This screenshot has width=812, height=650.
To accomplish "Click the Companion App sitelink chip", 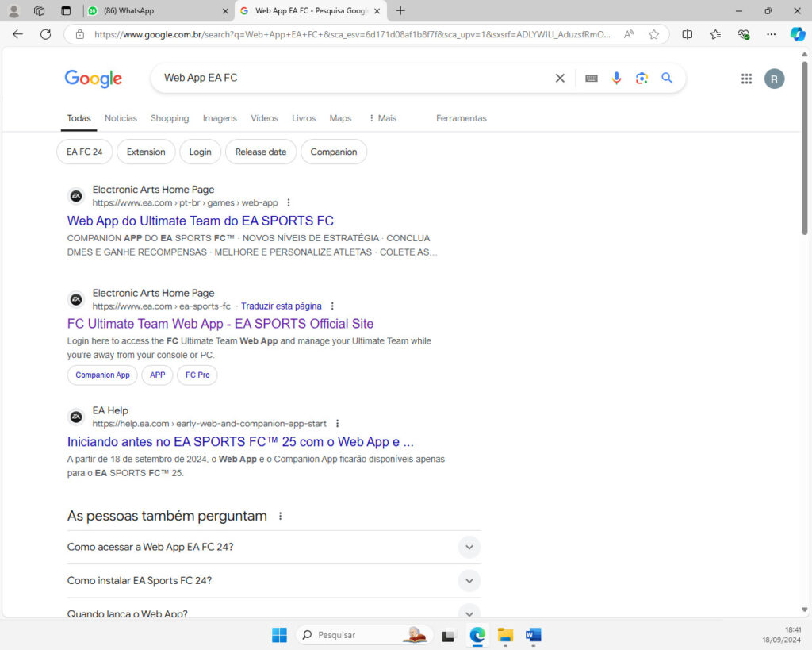I will coord(102,375).
